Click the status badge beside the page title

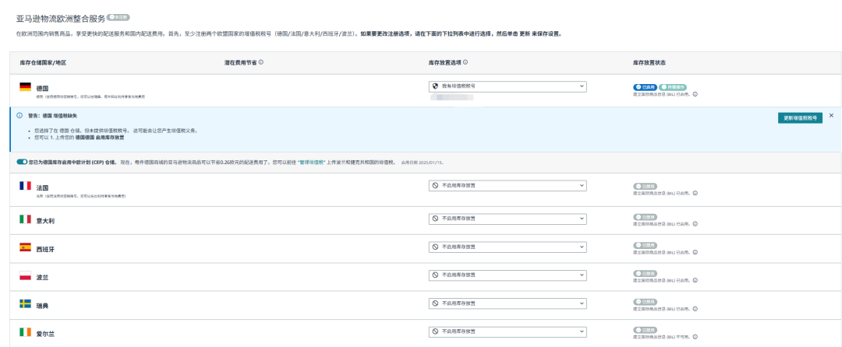[x=119, y=17]
